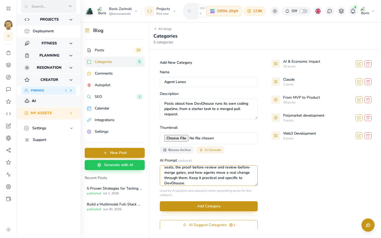Screen dimensions: 381x238
Task: Click Generate with AI button
Action: 115,165
